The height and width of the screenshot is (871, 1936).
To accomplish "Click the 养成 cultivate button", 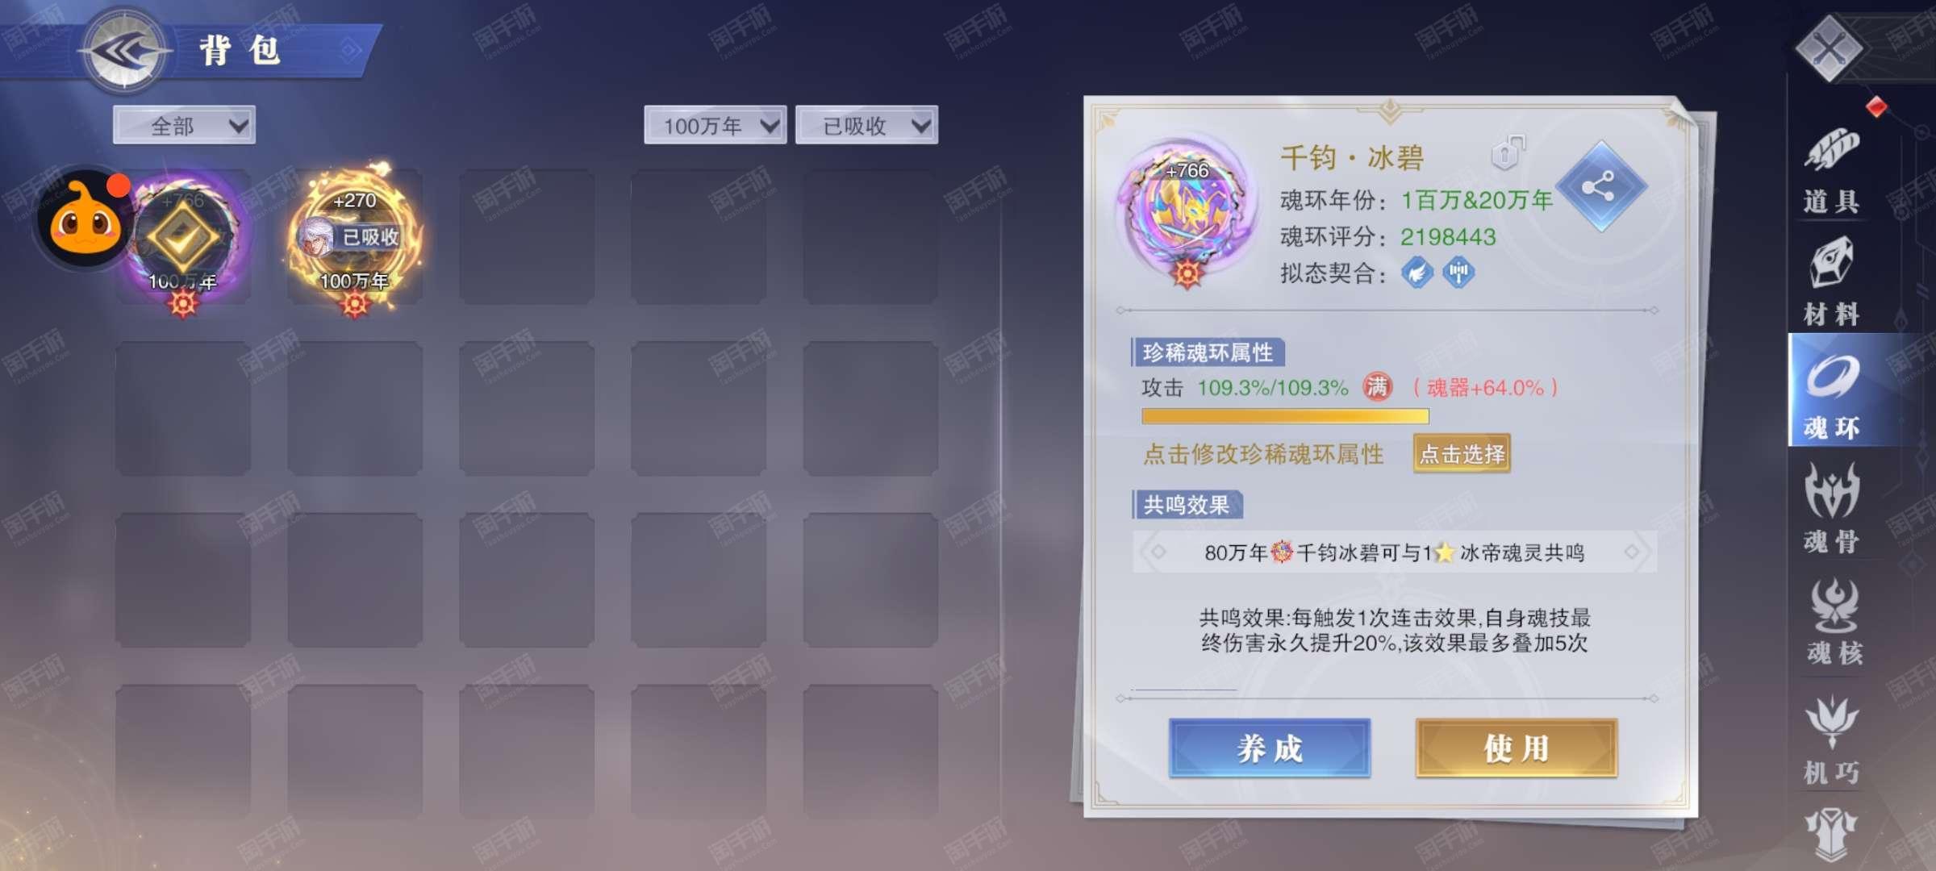I will pyautogui.click(x=1270, y=748).
